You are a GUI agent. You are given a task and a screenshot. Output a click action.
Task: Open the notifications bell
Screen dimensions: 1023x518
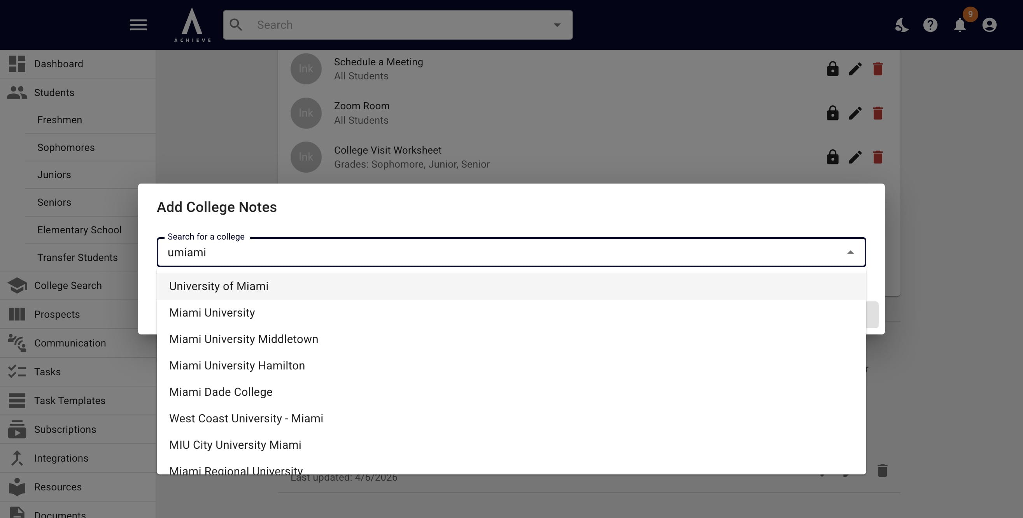click(x=960, y=25)
